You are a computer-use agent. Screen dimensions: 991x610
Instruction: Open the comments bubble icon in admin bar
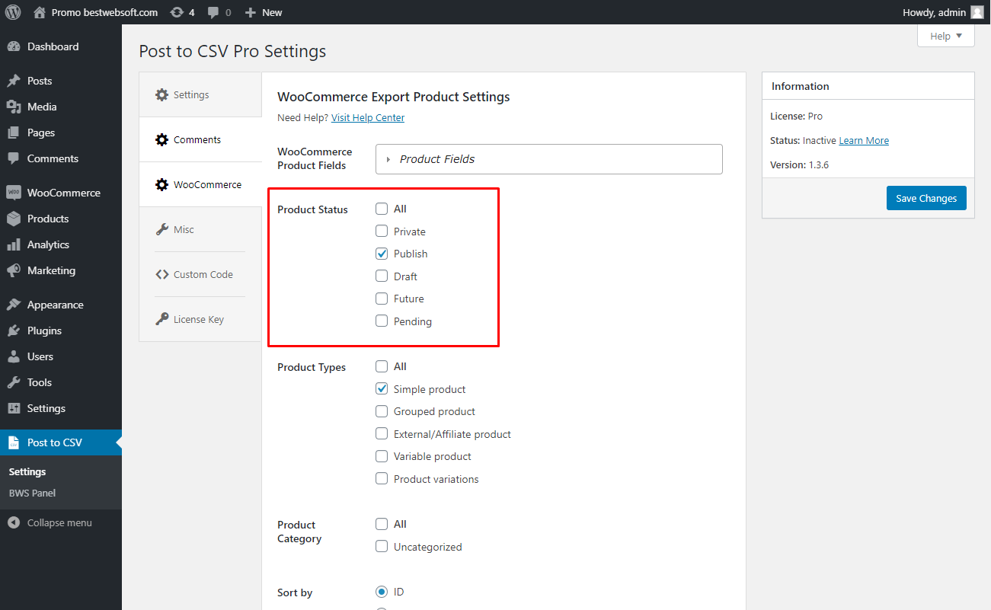[213, 12]
